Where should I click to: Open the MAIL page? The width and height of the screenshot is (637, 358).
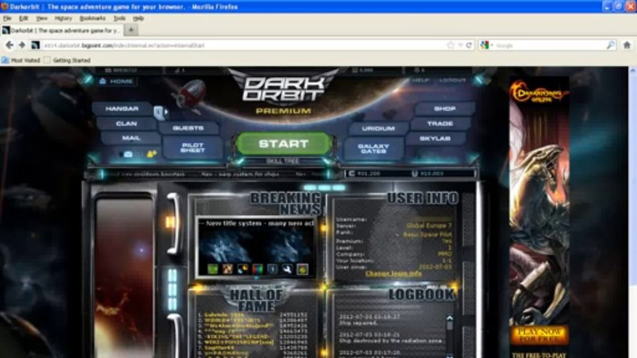point(130,138)
